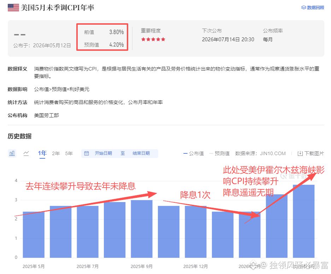Click the forecast value 4.20%
Screen dimensions: 331x274
(117, 45)
